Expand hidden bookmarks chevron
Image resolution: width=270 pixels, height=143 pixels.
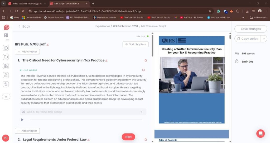[243, 18]
